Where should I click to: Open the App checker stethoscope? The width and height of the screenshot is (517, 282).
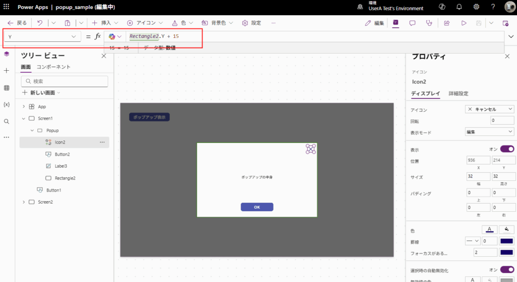coord(429,23)
